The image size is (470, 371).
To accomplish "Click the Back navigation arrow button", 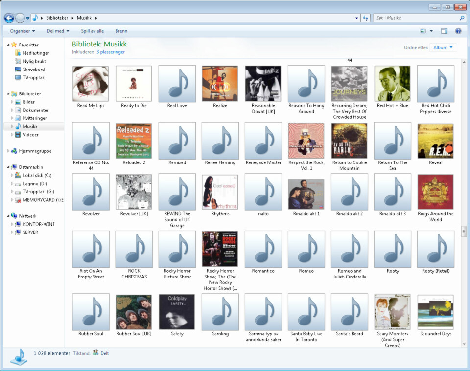I will tap(9, 18).
